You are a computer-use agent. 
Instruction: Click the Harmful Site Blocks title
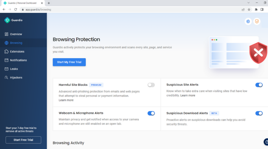[73, 85]
